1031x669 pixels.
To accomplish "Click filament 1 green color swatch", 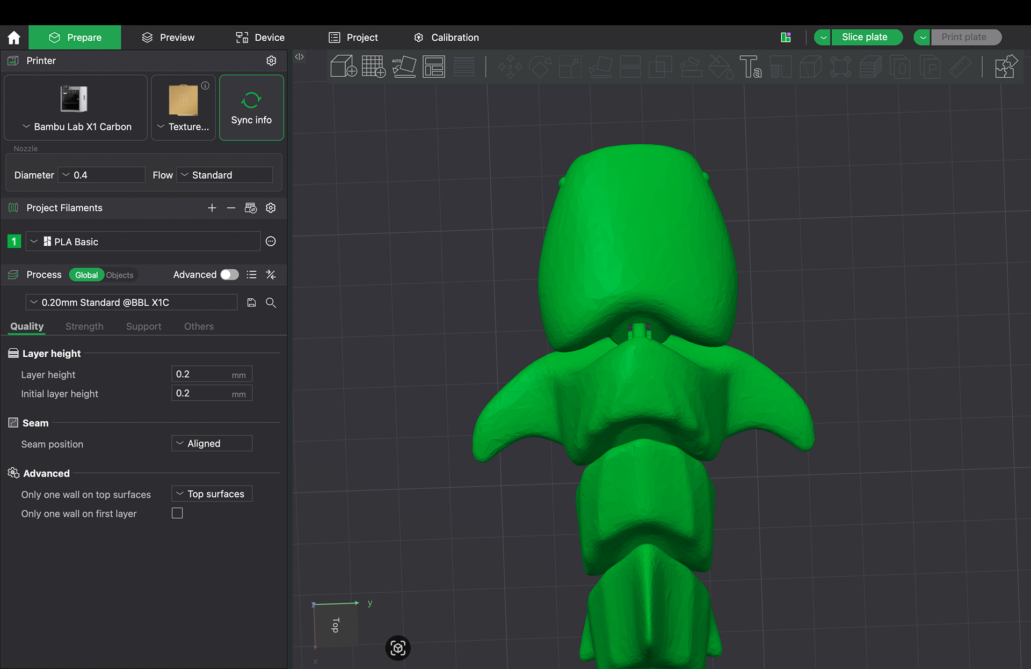I will 14,241.
